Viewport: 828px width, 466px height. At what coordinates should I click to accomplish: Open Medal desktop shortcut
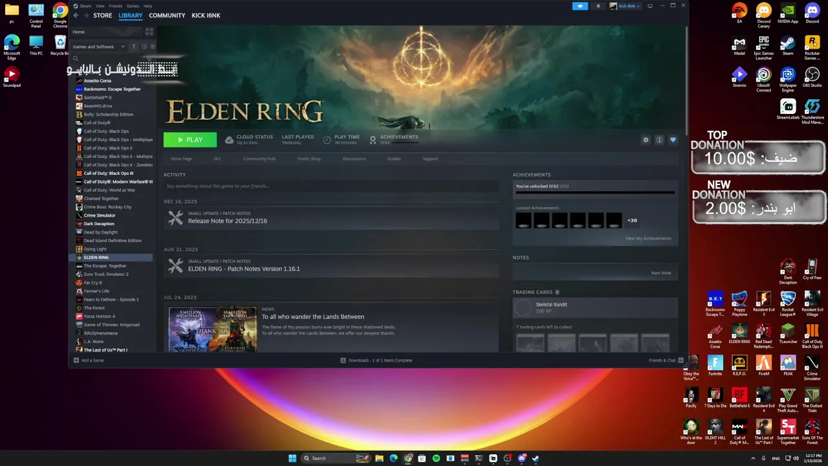739,45
